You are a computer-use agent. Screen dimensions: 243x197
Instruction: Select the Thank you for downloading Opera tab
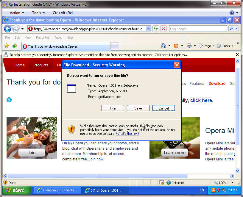click(x=66, y=46)
